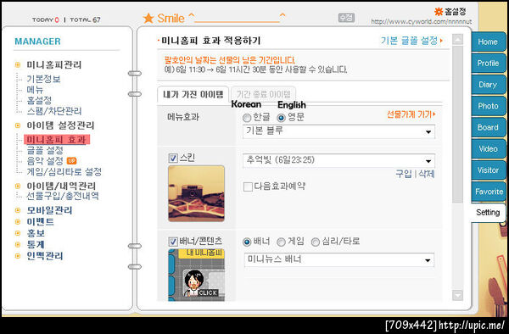
Task: Go to the Setting tab
Action: (x=488, y=213)
